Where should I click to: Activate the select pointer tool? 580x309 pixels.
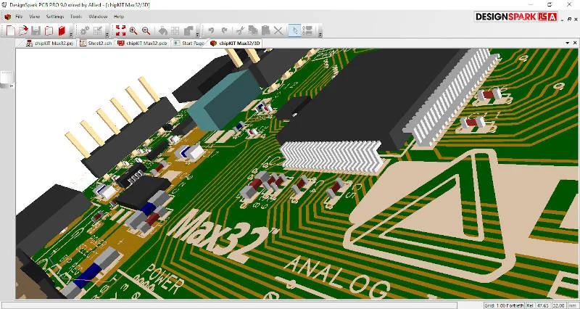[x=294, y=30]
